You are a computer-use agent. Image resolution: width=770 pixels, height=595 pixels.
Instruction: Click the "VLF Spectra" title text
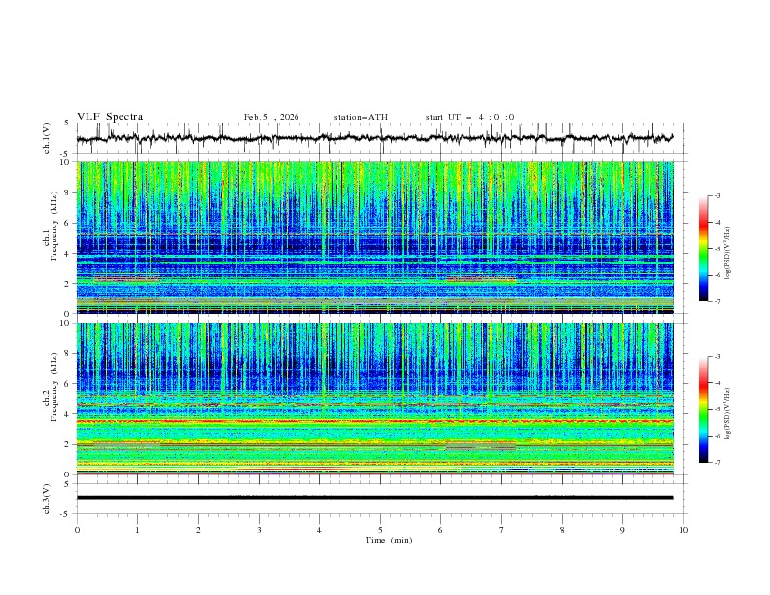pyautogui.click(x=110, y=117)
